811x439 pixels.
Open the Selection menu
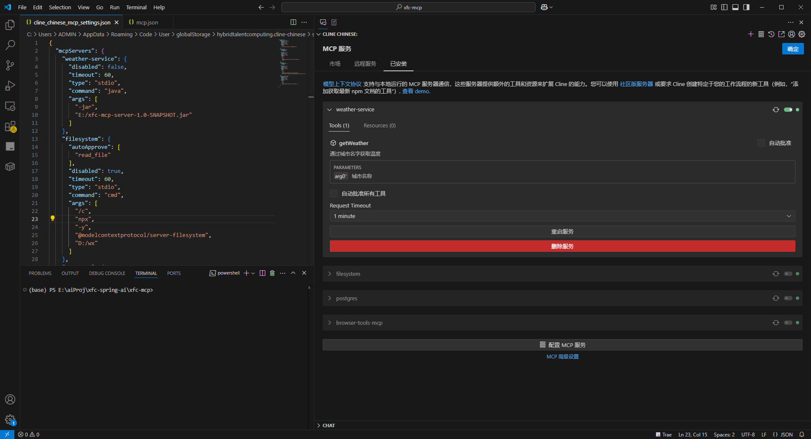click(60, 7)
